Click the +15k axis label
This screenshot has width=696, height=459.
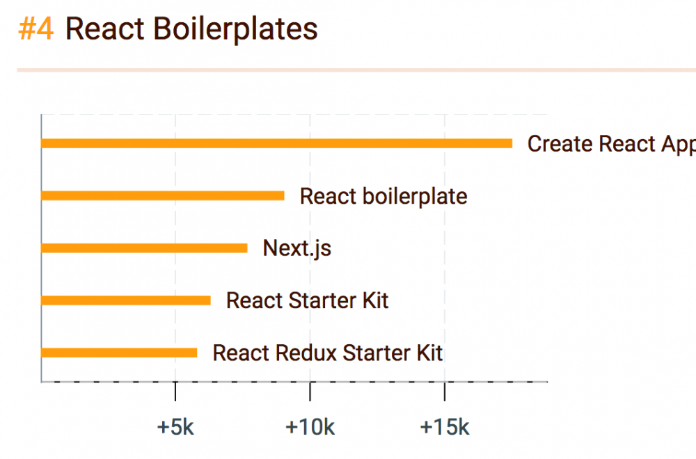tap(445, 427)
